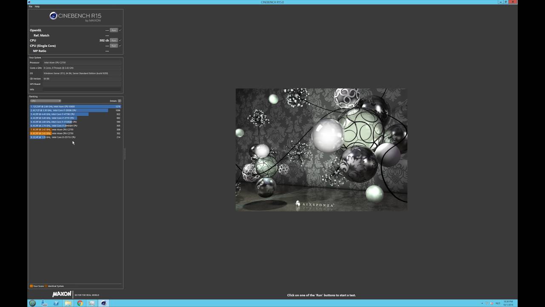Click the rendered benchmark scene image
The width and height of the screenshot is (545, 307).
click(x=321, y=150)
